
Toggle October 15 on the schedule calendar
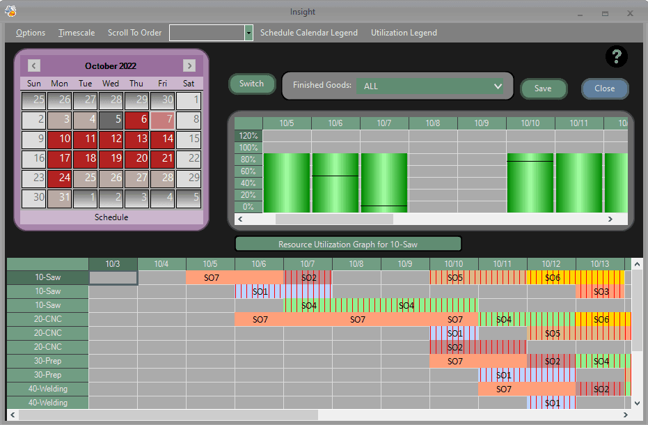click(x=188, y=139)
